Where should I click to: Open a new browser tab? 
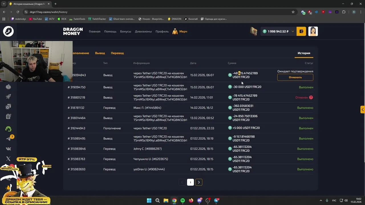point(55,4)
